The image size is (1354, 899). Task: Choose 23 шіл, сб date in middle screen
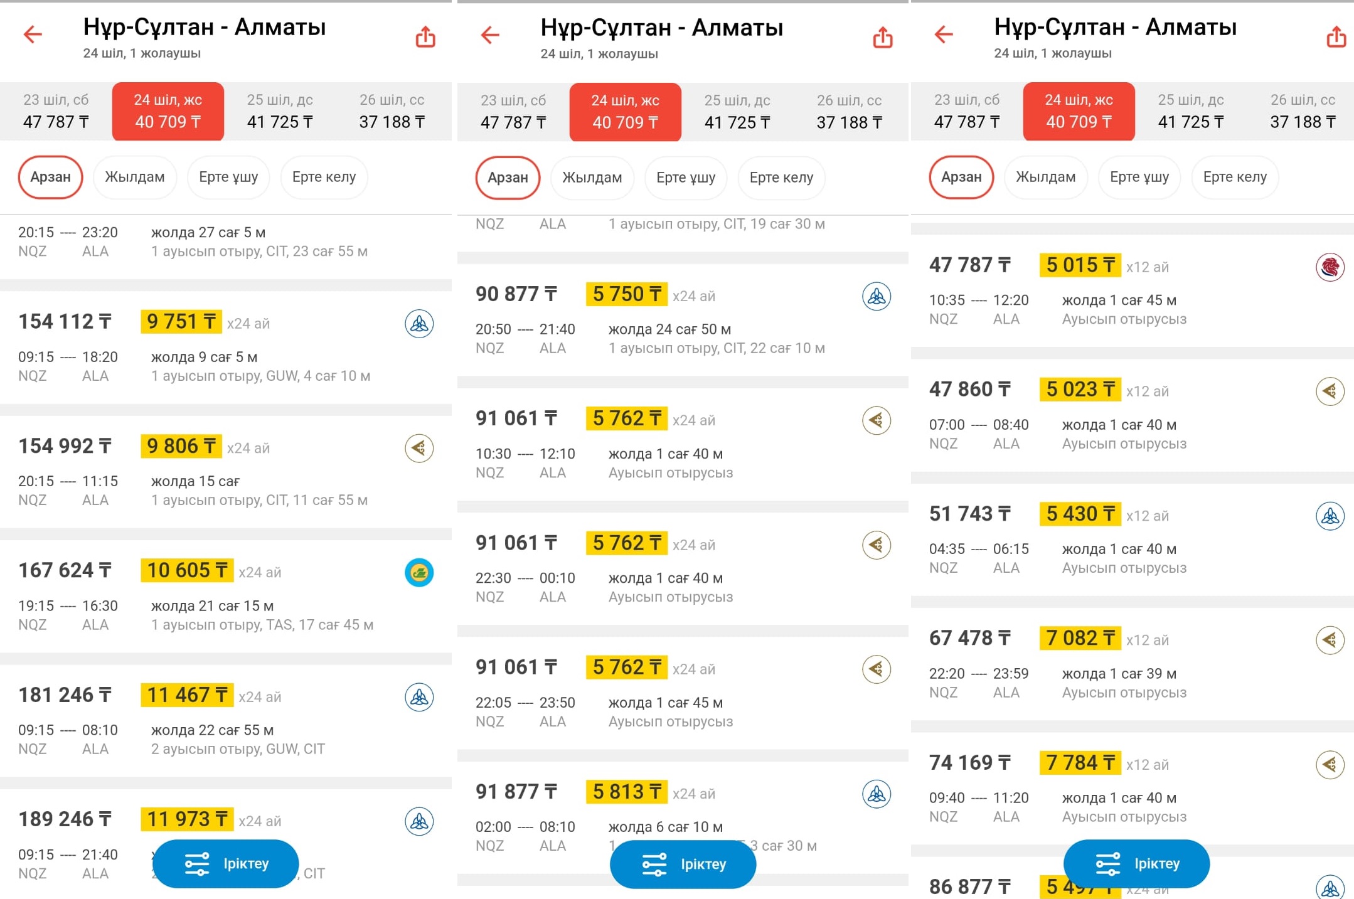pos(513,112)
